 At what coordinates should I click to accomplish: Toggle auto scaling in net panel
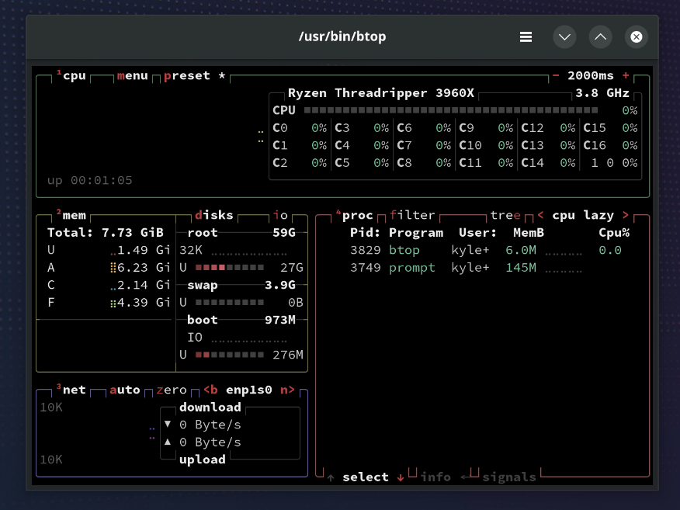[x=124, y=390]
